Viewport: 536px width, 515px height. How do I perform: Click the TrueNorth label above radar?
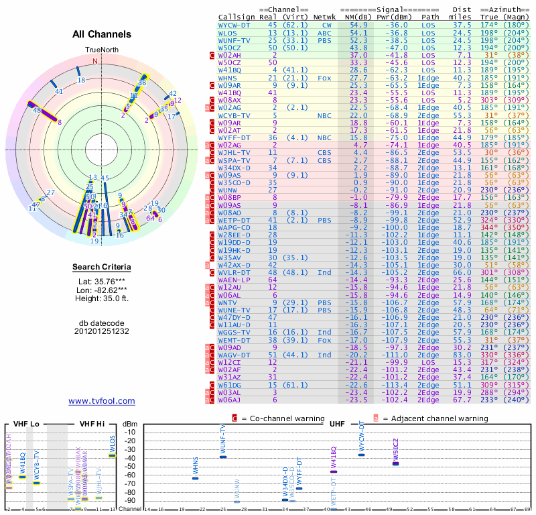[x=102, y=50]
